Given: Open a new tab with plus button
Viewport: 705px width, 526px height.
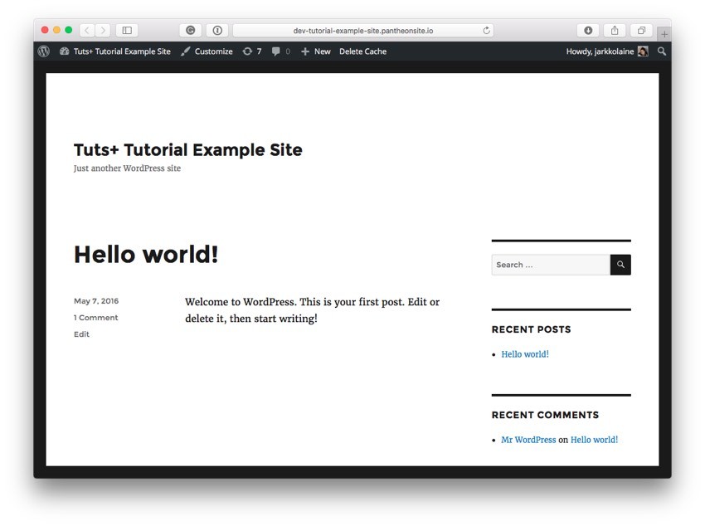Looking at the screenshot, I should coord(664,34).
